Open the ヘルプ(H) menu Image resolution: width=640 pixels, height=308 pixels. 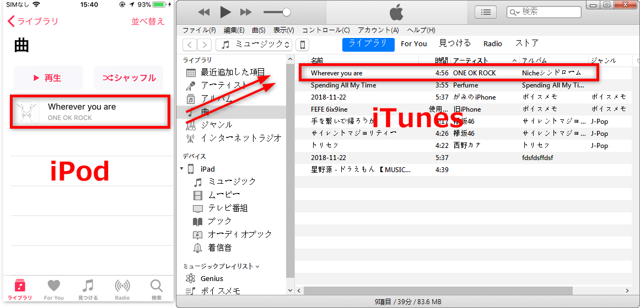click(421, 30)
